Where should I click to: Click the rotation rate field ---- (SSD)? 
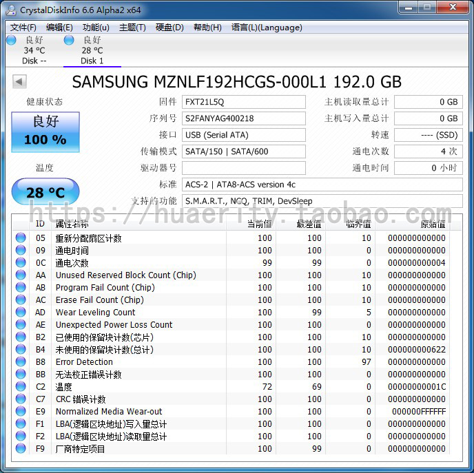pos(429,135)
